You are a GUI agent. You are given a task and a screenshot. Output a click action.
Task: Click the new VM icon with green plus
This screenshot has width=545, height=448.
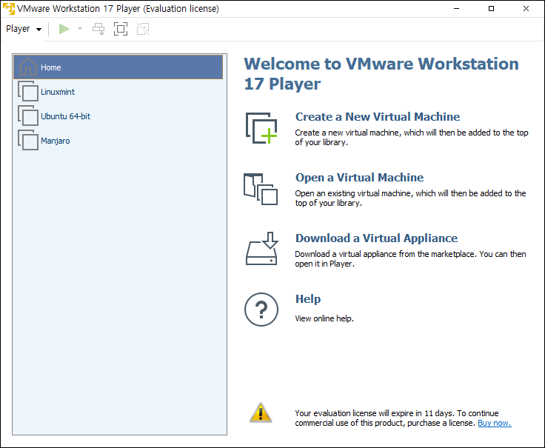[261, 128]
